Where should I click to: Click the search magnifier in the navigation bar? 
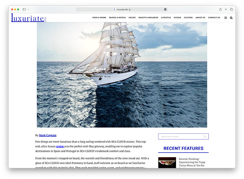pyautogui.click(x=231, y=18)
